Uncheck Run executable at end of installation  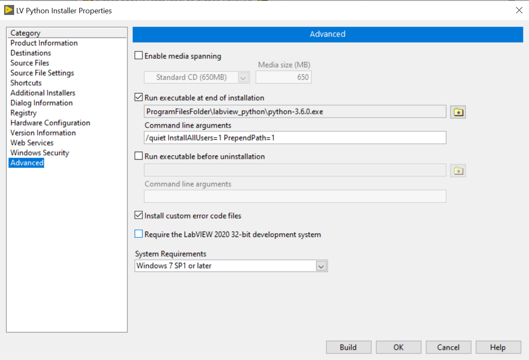[138, 98]
